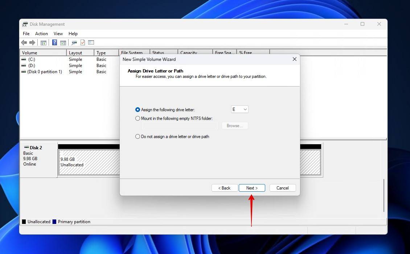
Task: Click the Back arrow toolbar icon
Action: [24, 43]
